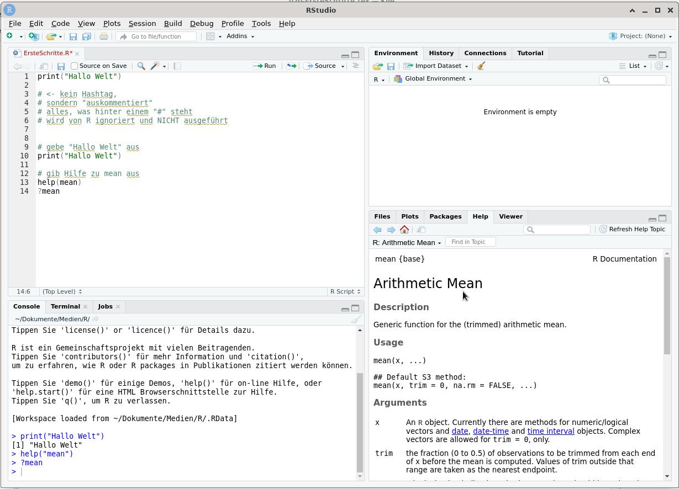Screen dimensions: 679x489
Task: Open an existing file via the main toolbar folder icon
Action: tap(51, 36)
